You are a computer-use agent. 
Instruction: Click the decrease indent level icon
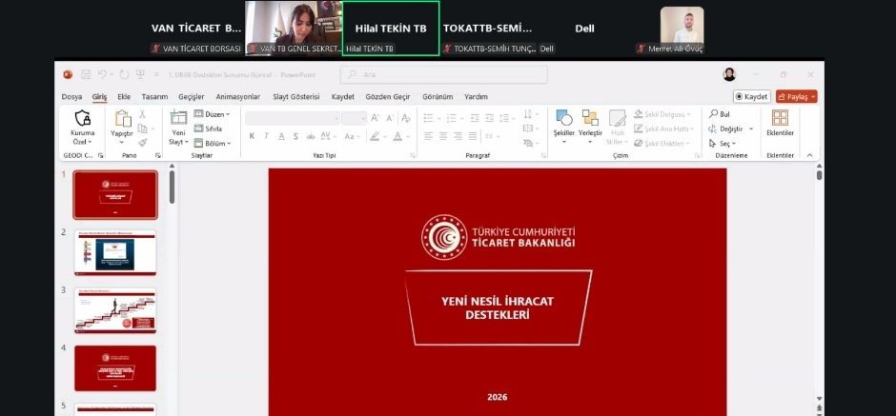475,118
